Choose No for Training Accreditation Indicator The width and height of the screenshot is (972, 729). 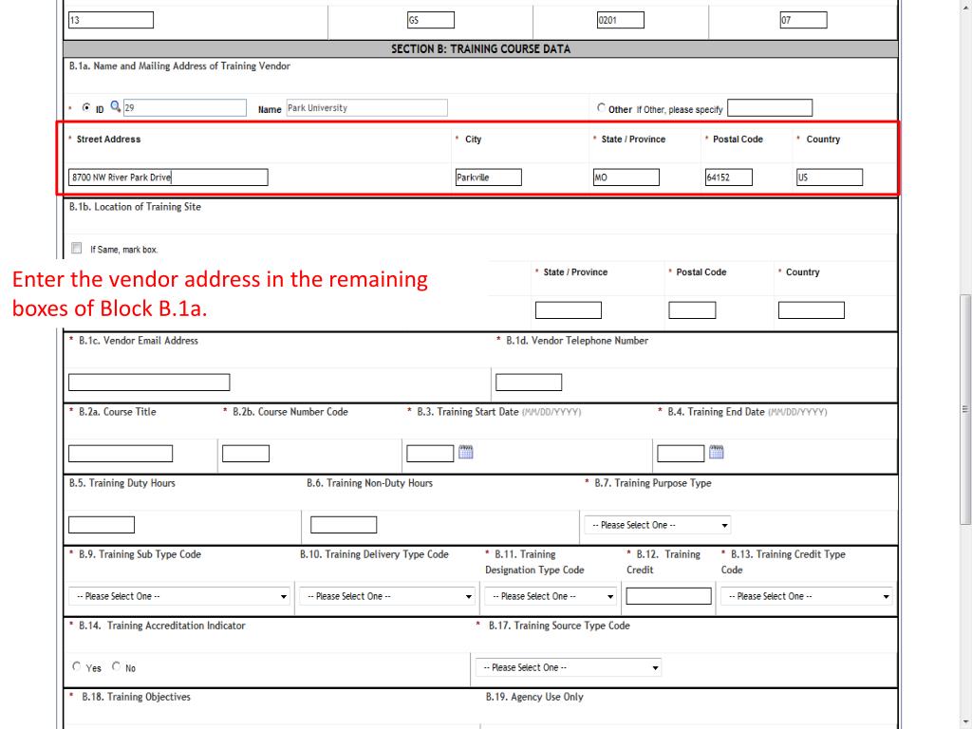pos(117,667)
